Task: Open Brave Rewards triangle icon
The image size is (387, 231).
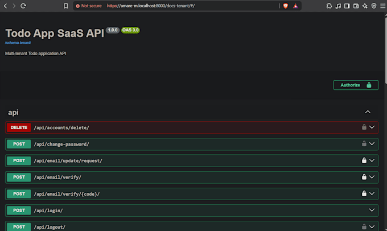Action: point(295,6)
